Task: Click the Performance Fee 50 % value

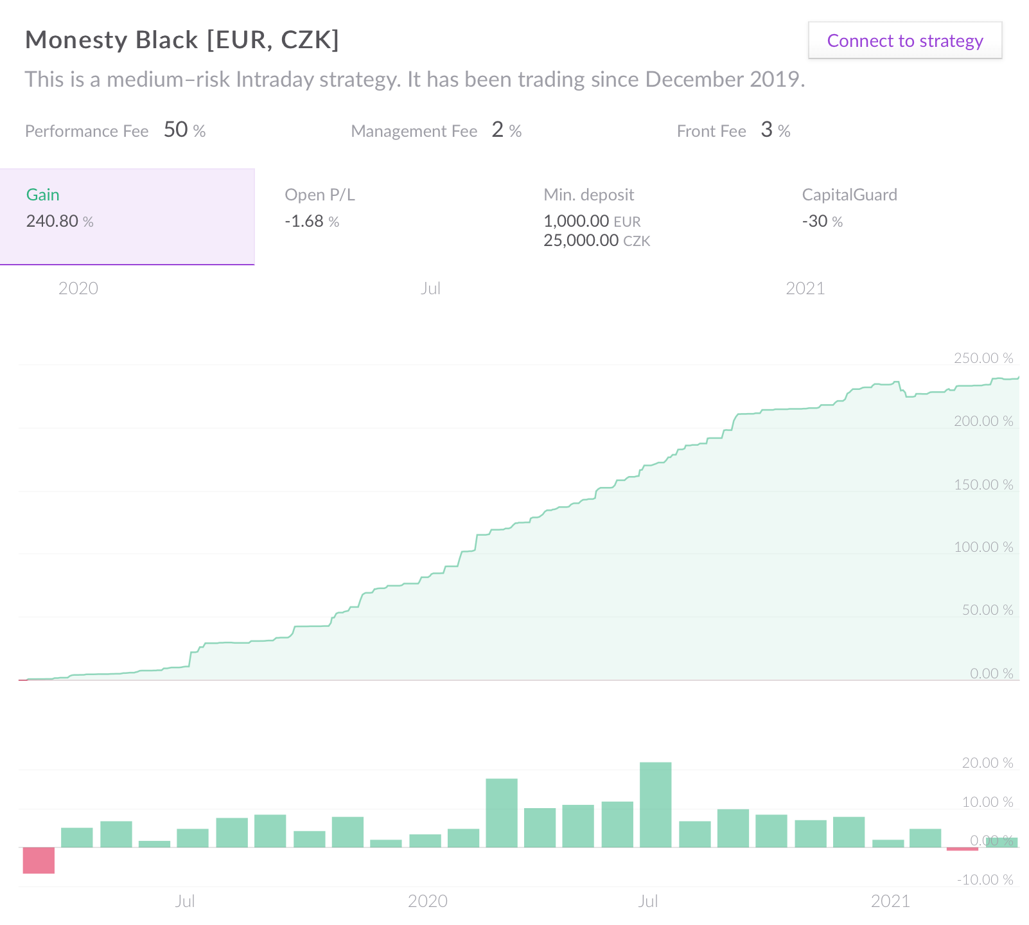Action: [184, 130]
